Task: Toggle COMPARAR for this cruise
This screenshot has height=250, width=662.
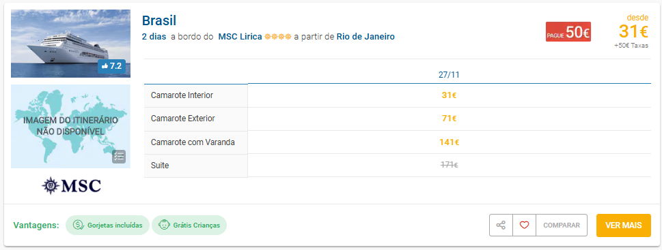Action: point(562,225)
